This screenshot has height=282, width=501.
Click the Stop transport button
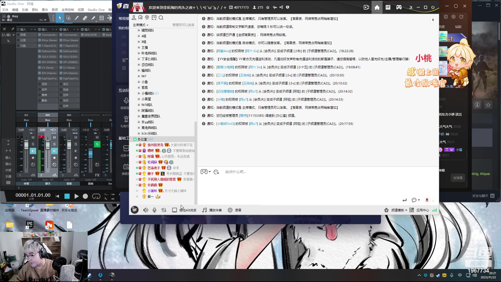67,196
